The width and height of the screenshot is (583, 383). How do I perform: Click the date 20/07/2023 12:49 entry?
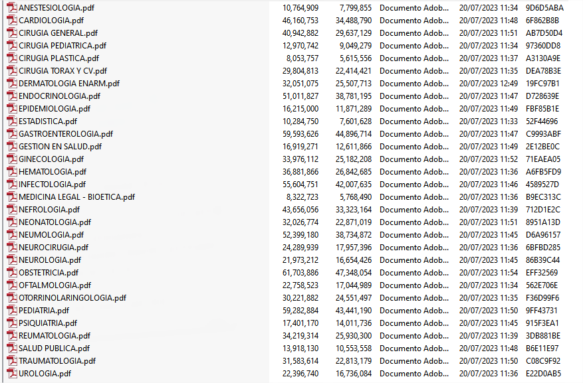(488, 84)
